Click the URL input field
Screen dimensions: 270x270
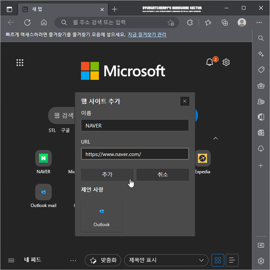(x=135, y=154)
